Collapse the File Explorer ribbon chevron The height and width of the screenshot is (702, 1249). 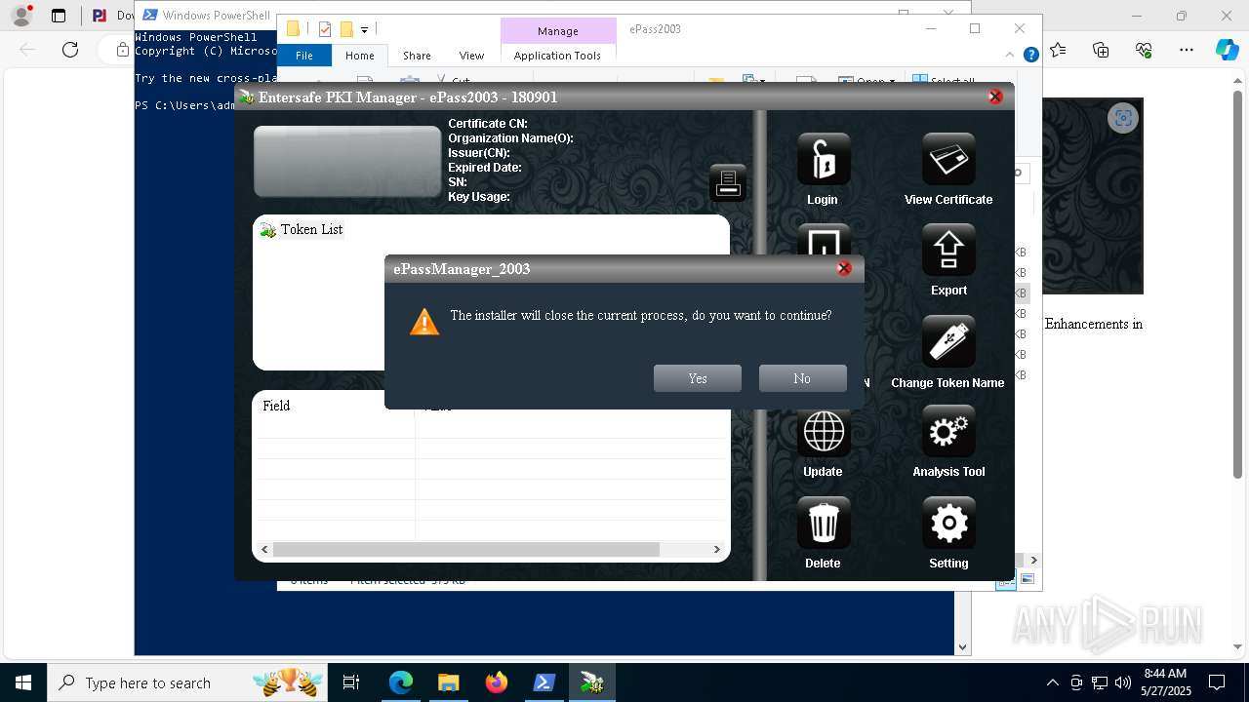coord(1011,55)
